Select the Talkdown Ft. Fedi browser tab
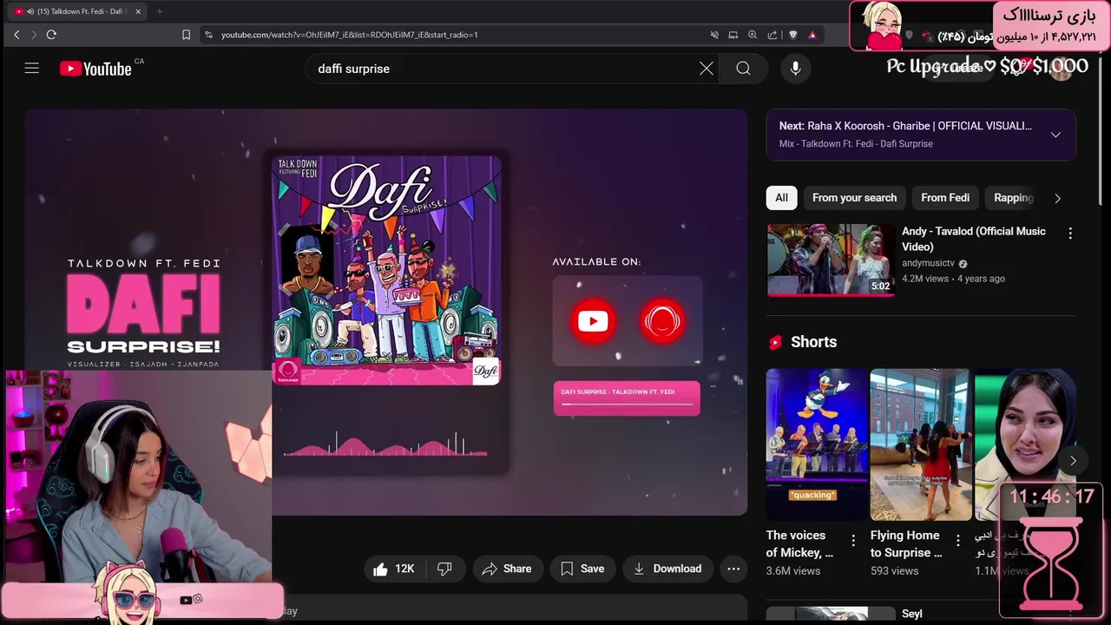Screen dimensions: 1111x625 tap(76, 11)
